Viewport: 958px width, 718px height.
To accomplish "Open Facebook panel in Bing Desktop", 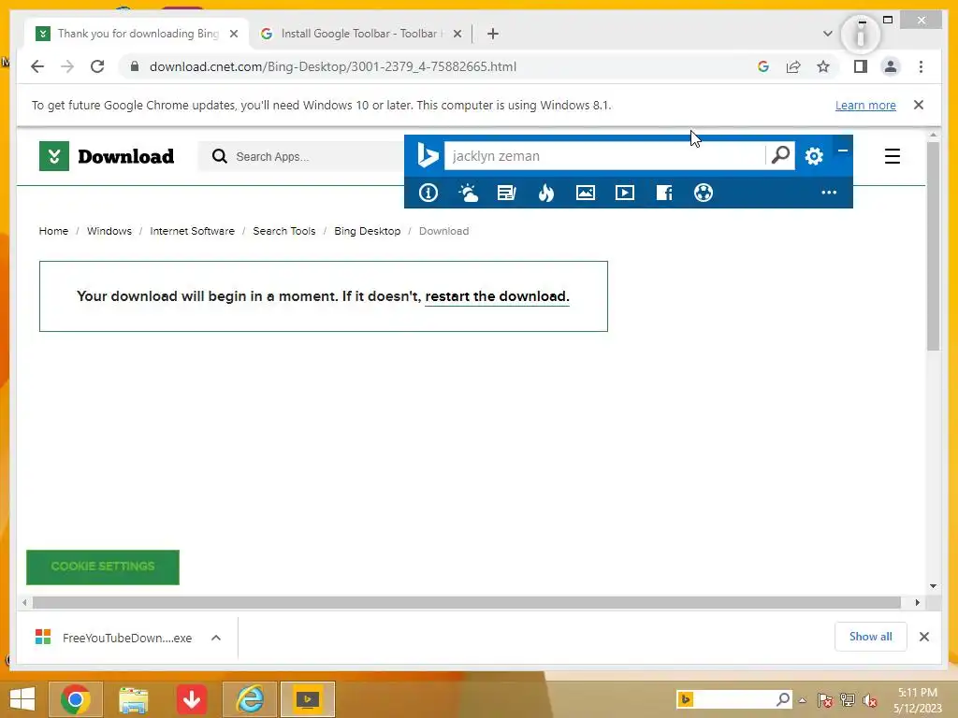I will pyautogui.click(x=664, y=193).
